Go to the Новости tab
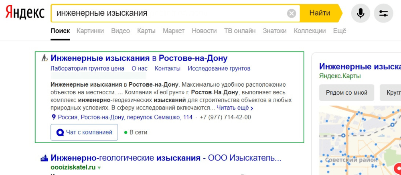Image resolution: width=401 pixels, height=175 pixels. coord(205,31)
